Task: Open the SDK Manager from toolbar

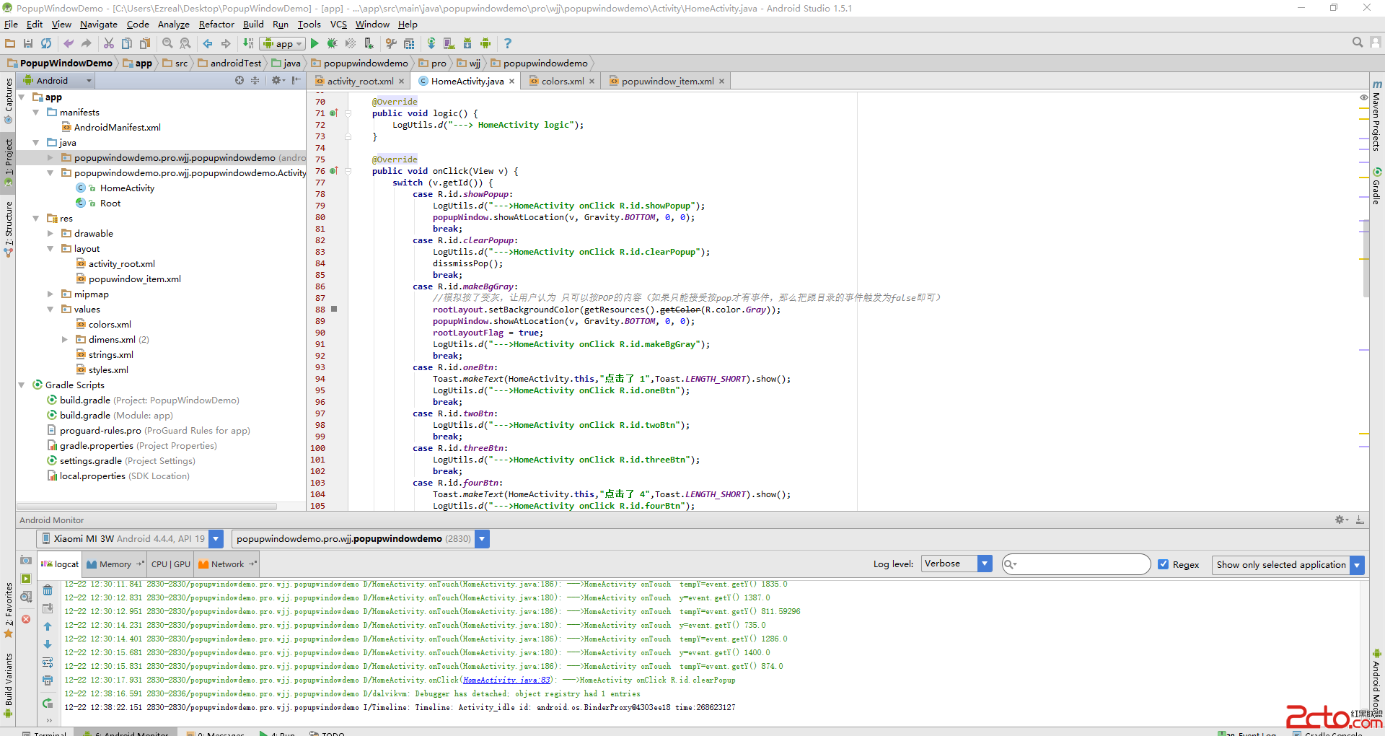Action: 467,44
